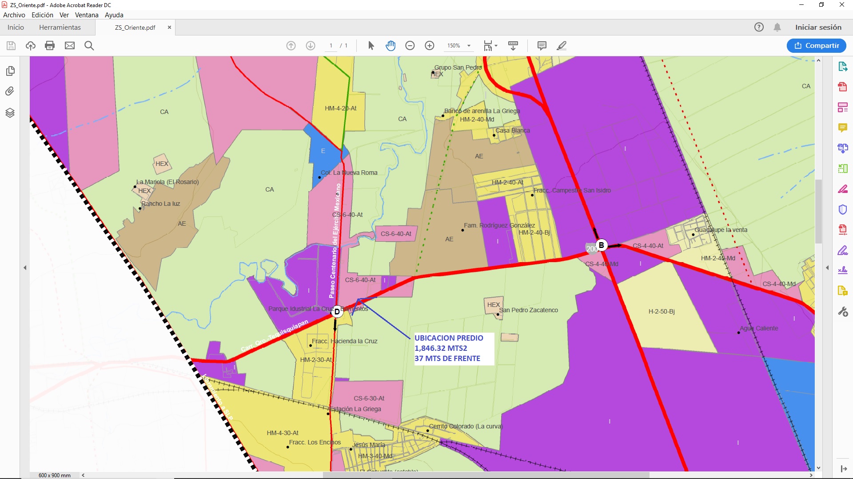The image size is (853, 479).
Task: Click the zoom out minus icon
Action: (x=410, y=46)
